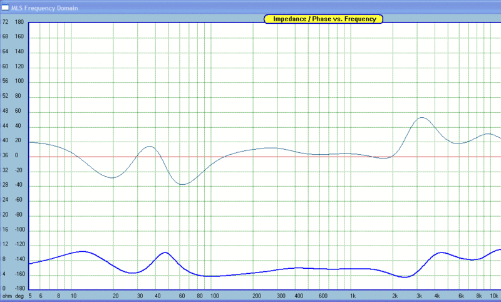Click the '2k' frequency-axis label

[395, 296]
